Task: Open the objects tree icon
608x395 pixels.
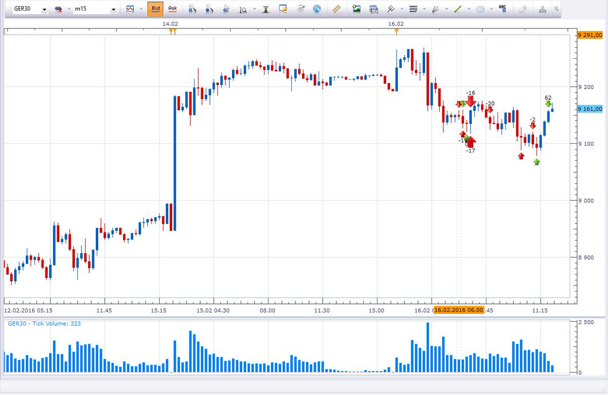Action: click(x=542, y=9)
